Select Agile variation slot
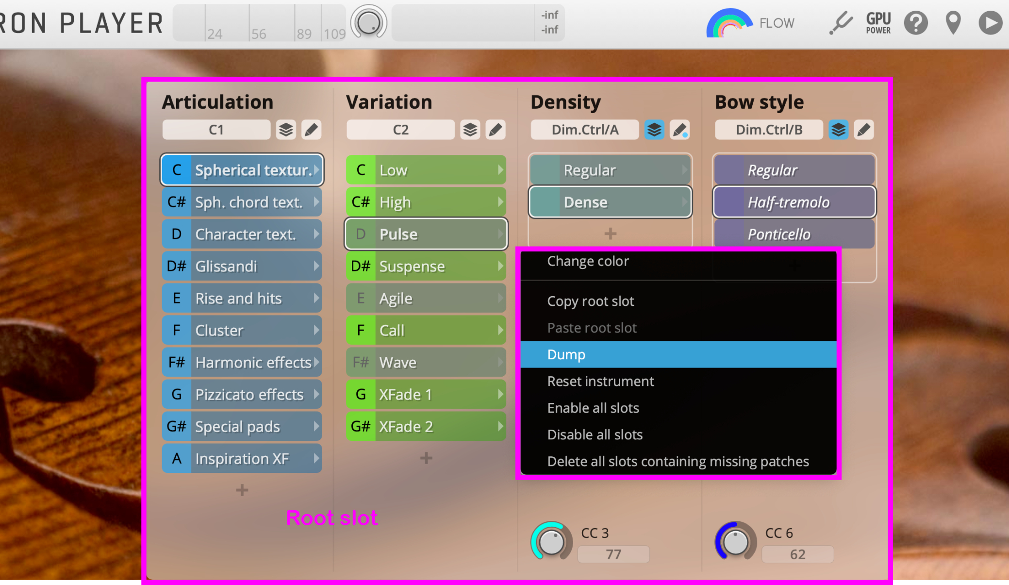1009x585 pixels. click(426, 298)
